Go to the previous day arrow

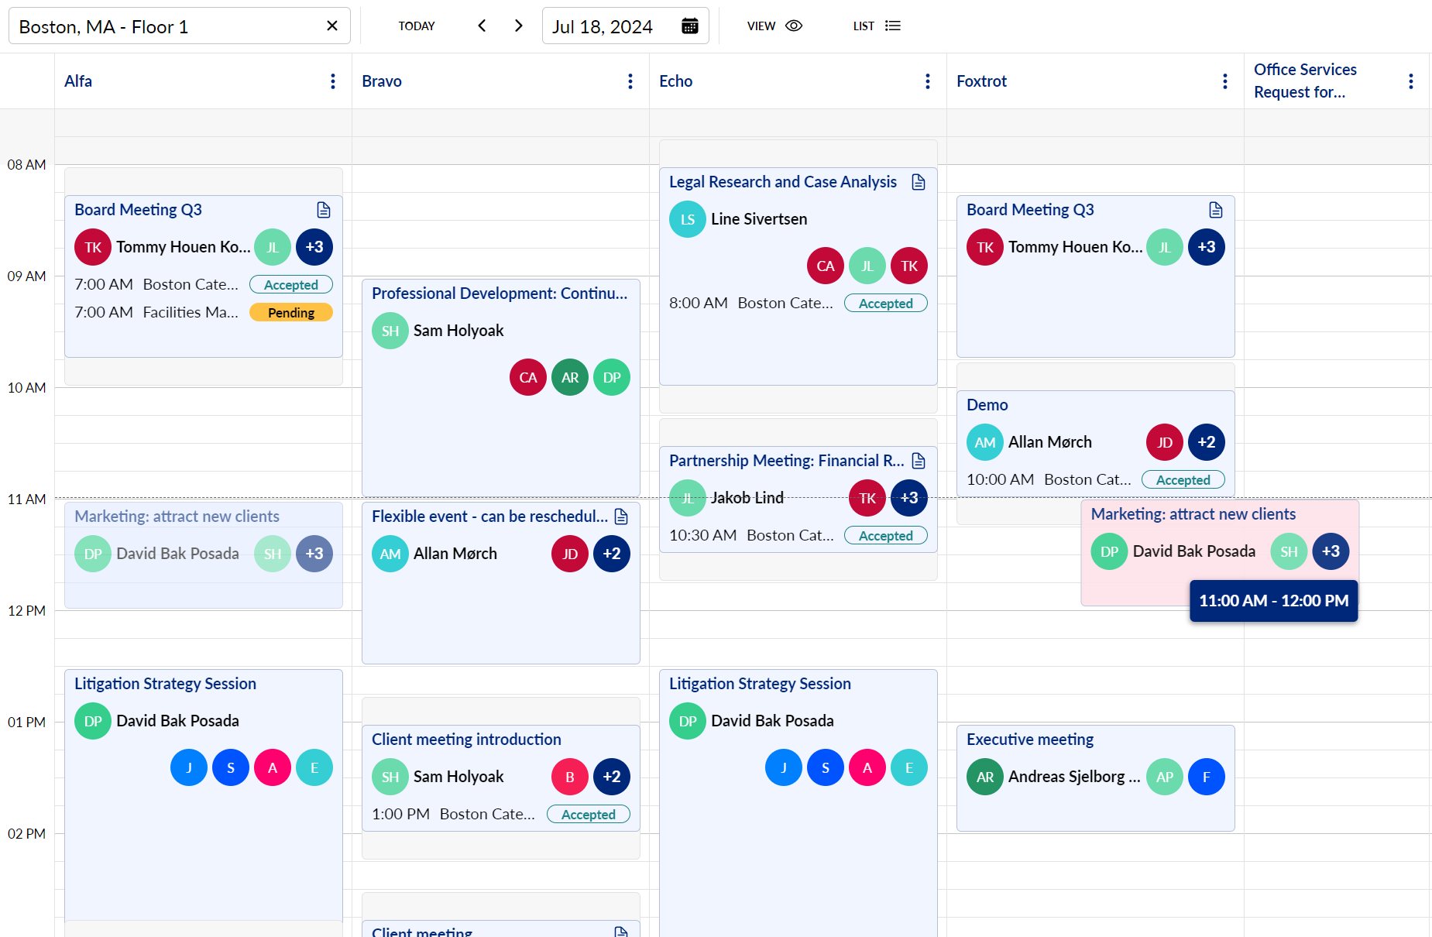[x=482, y=26]
